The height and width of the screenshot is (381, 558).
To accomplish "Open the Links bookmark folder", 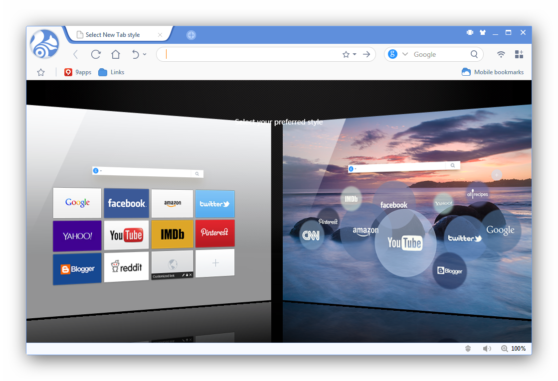I will [111, 72].
